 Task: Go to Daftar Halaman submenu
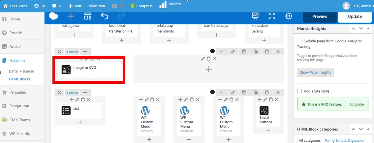point(21,71)
